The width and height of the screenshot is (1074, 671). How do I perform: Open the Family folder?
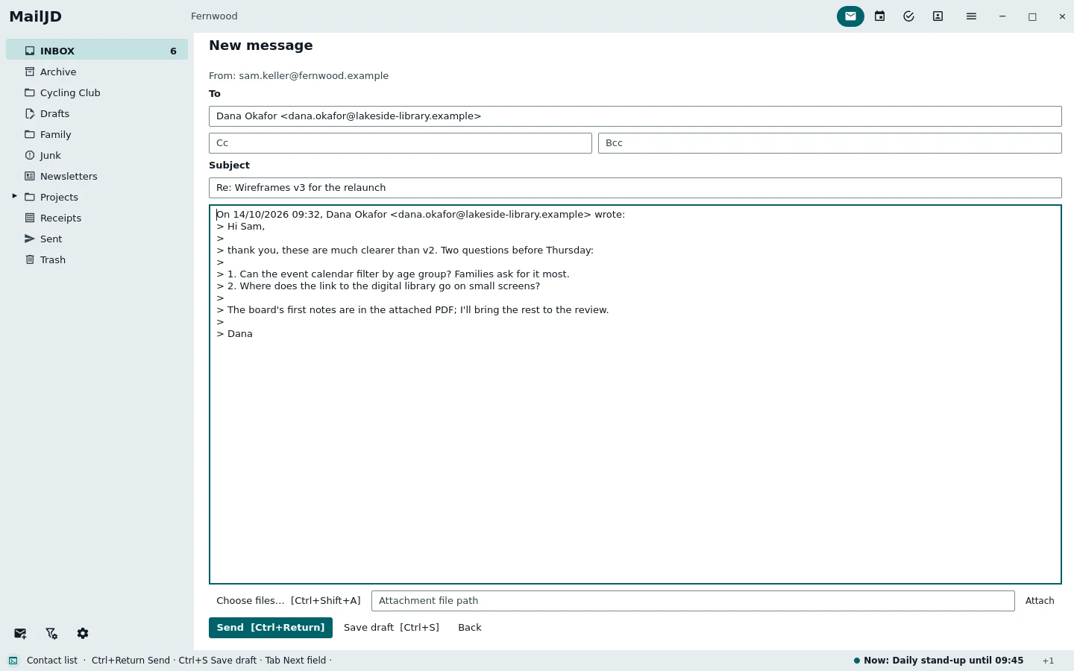click(x=97, y=134)
